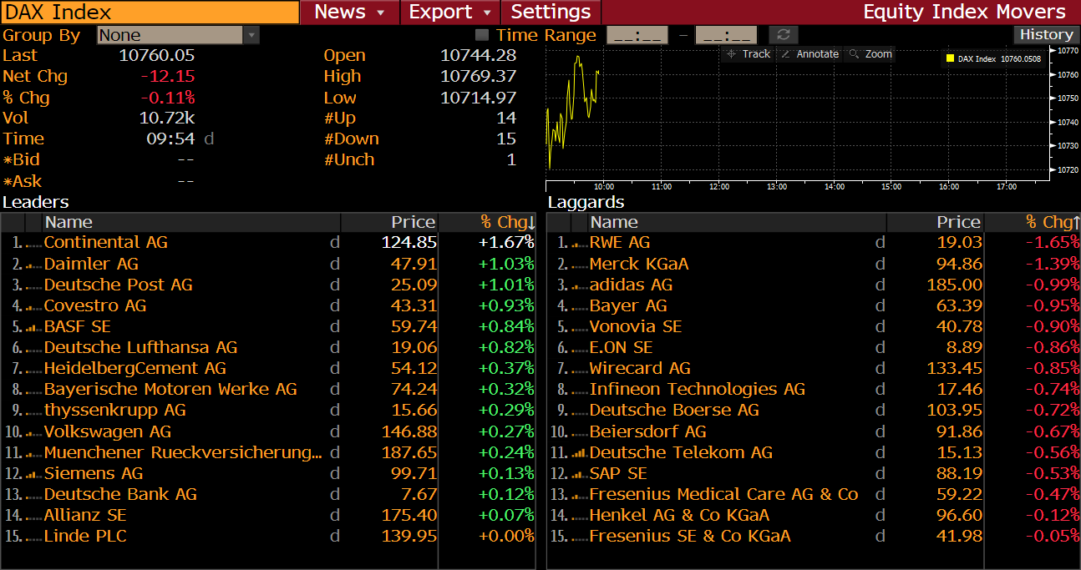Click the Time Range end time field
The image size is (1081, 570).
click(x=726, y=35)
